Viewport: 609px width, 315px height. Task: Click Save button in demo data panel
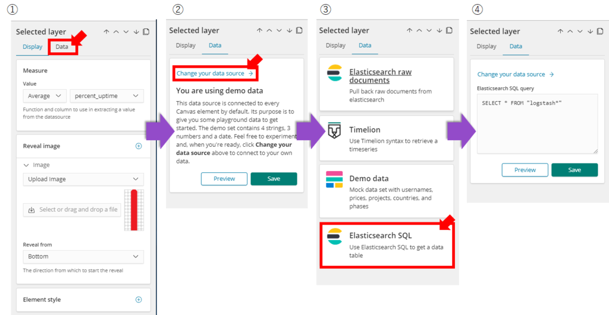pyautogui.click(x=274, y=179)
